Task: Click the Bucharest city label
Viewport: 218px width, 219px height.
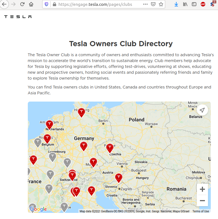Action: 184,198
